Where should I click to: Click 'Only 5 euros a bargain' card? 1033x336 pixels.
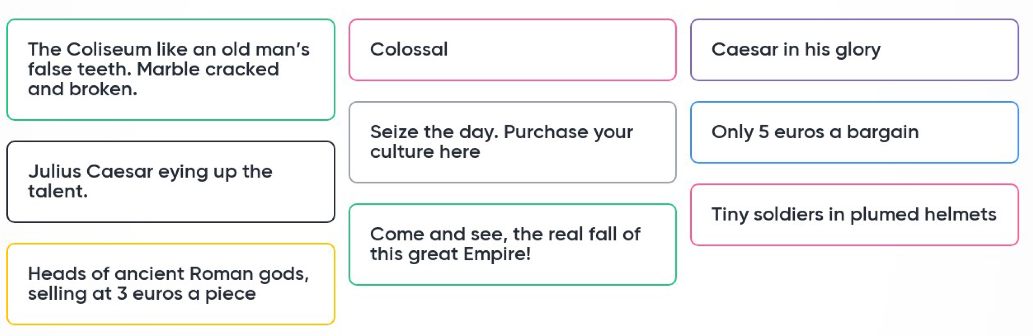coord(854,132)
